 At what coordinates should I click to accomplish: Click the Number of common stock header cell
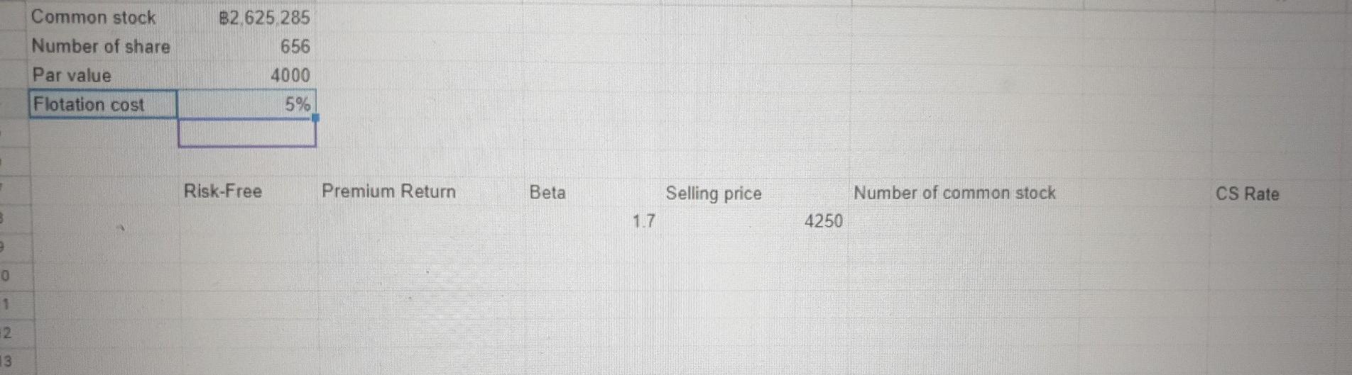[x=954, y=193]
